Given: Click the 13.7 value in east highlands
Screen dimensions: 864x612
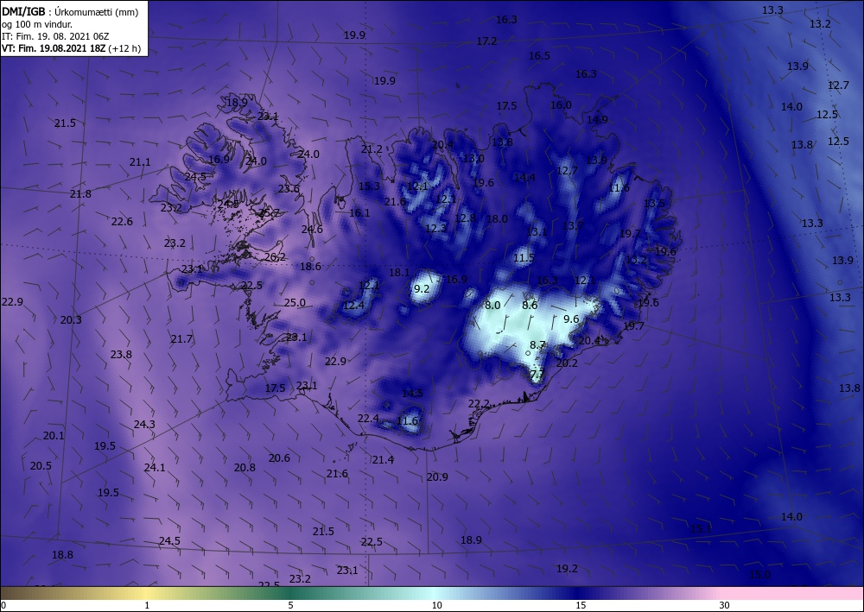Looking at the screenshot, I should [x=573, y=225].
